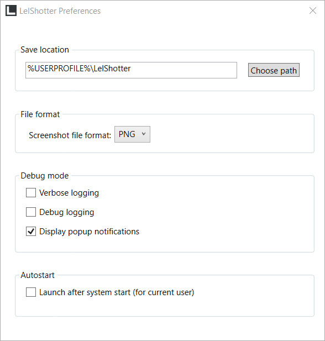Select the Save location group heading
Viewport: 325px width, 341px height.
coord(45,50)
